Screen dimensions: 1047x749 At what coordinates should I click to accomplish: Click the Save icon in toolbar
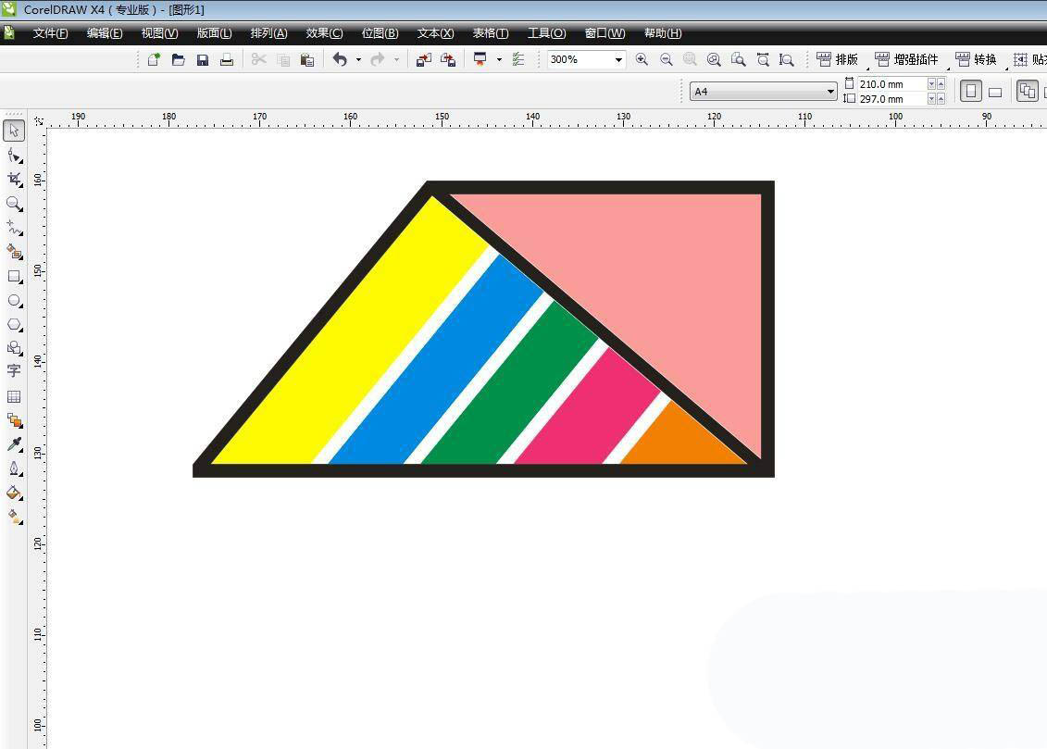[202, 59]
